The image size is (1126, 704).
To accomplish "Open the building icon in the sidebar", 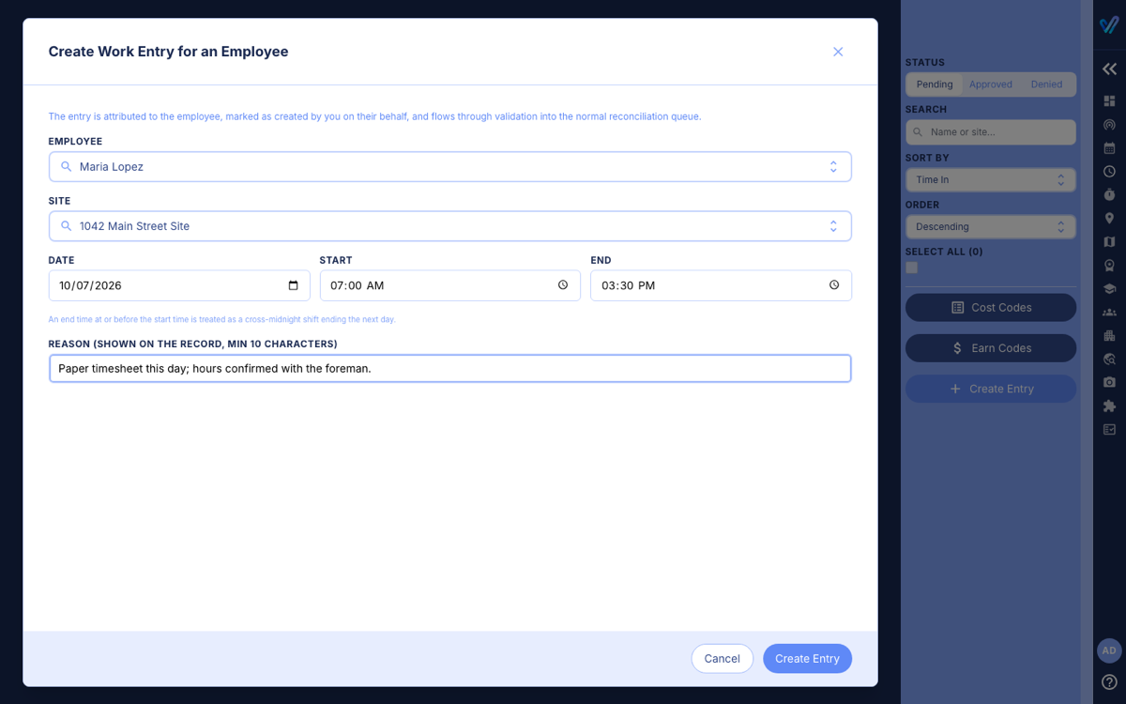I will coord(1109,336).
